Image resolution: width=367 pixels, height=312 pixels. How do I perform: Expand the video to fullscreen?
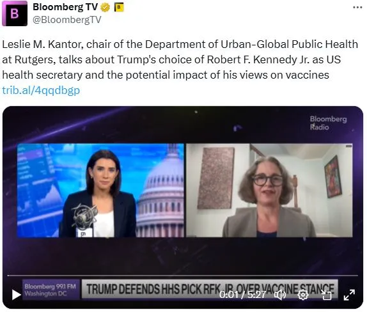point(349,295)
